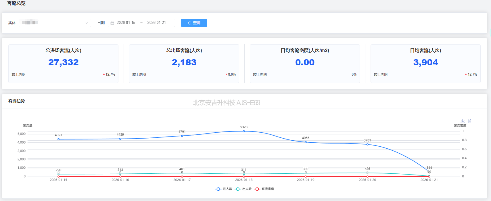Click the end date 2026-01-21 field
The width and height of the screenshot is (491, 201).
(157, 23)
